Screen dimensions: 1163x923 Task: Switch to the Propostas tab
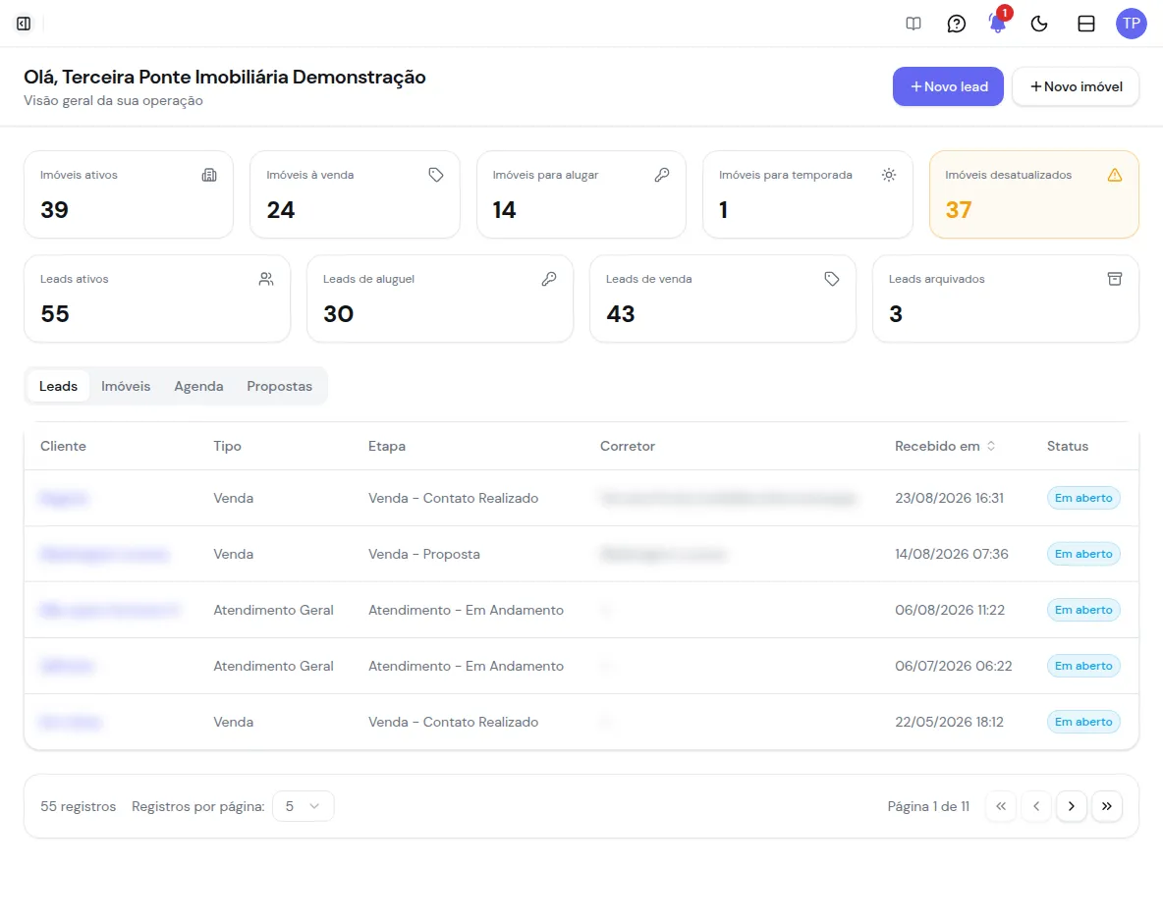click(x=280, y=386)
